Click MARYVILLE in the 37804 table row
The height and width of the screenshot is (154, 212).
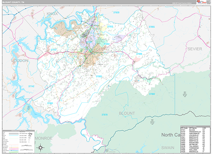click(x=194, y=141)
